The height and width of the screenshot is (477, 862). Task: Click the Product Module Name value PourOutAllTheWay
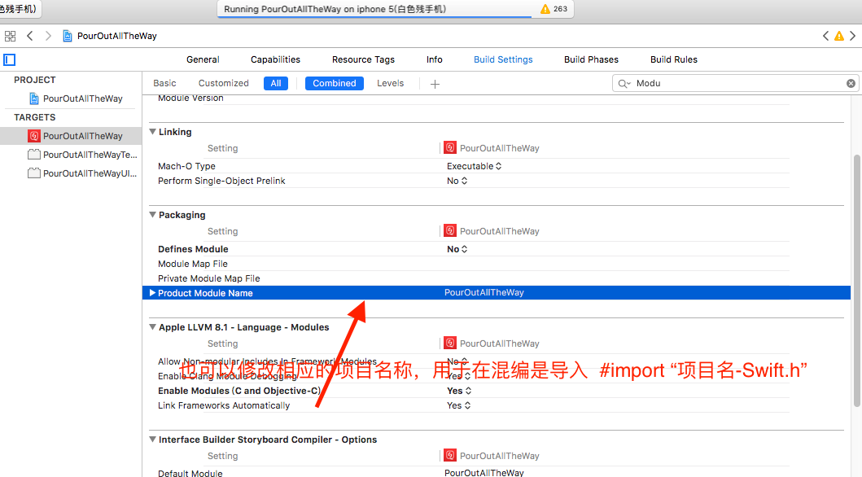tap(484, 293)
